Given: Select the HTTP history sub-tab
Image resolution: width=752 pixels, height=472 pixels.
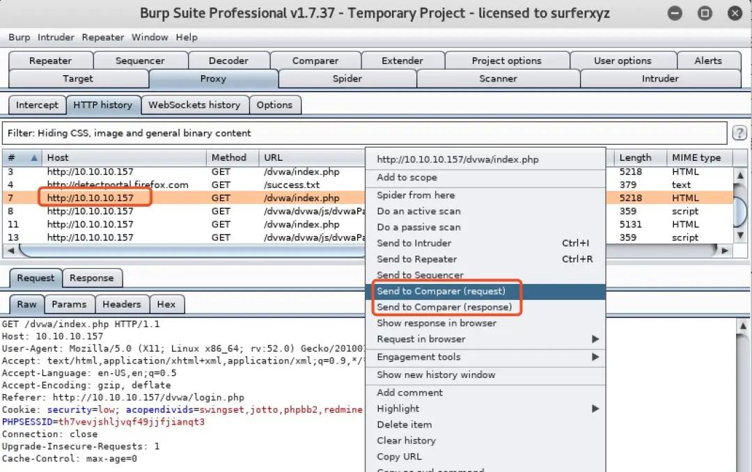Looking at the screenshot, I should point(102,105).
